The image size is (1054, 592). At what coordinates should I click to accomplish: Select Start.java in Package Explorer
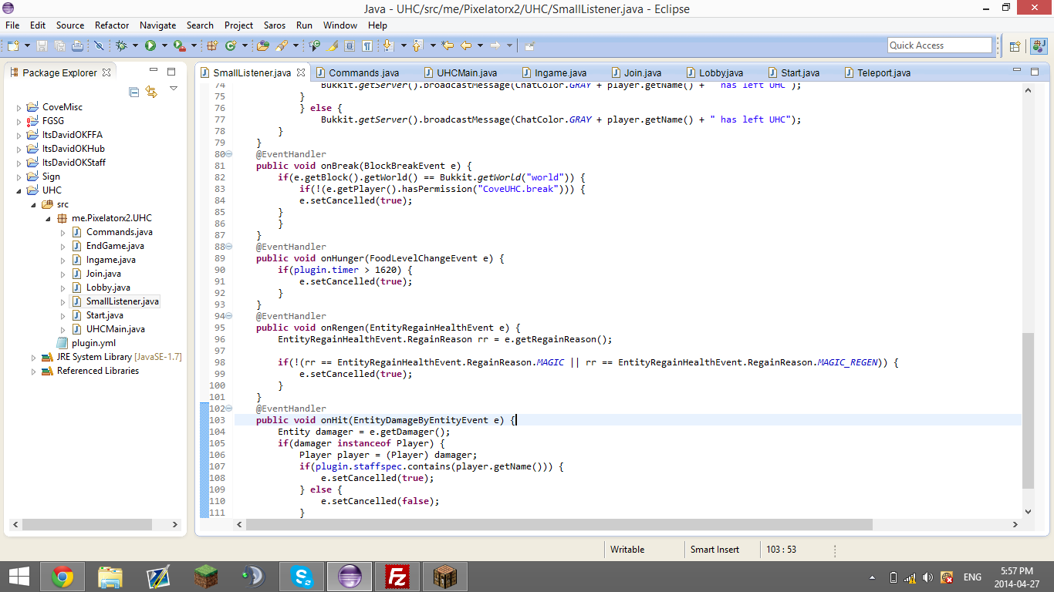pyautogui.click(x=104, y=315)
